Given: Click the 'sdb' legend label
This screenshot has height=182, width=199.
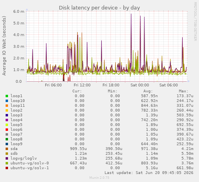Looking at the screenshot, I should tap(14, 154).
